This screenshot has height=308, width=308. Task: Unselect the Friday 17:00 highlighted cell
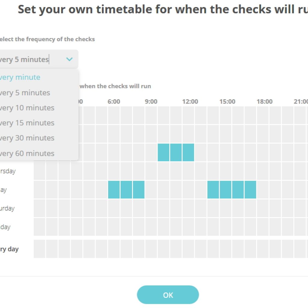click(250, 190)
